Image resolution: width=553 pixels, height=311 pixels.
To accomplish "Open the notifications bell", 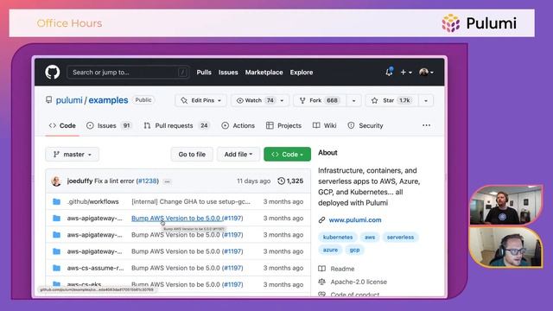I will [389, 72].
